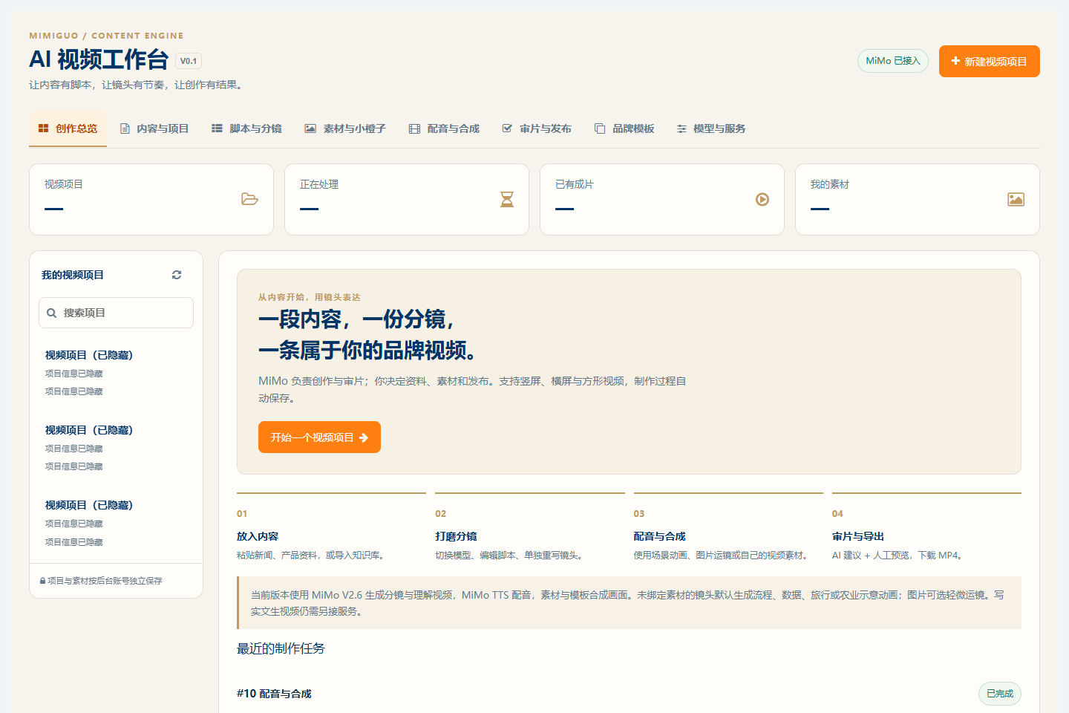Click the 已完成 status badge

click(1000, 694)
